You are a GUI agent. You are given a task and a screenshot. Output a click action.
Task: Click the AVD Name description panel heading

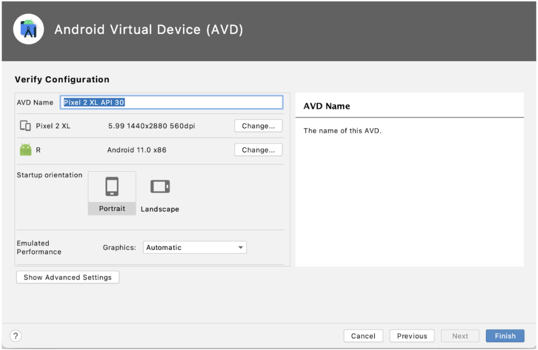coord(327,106)
